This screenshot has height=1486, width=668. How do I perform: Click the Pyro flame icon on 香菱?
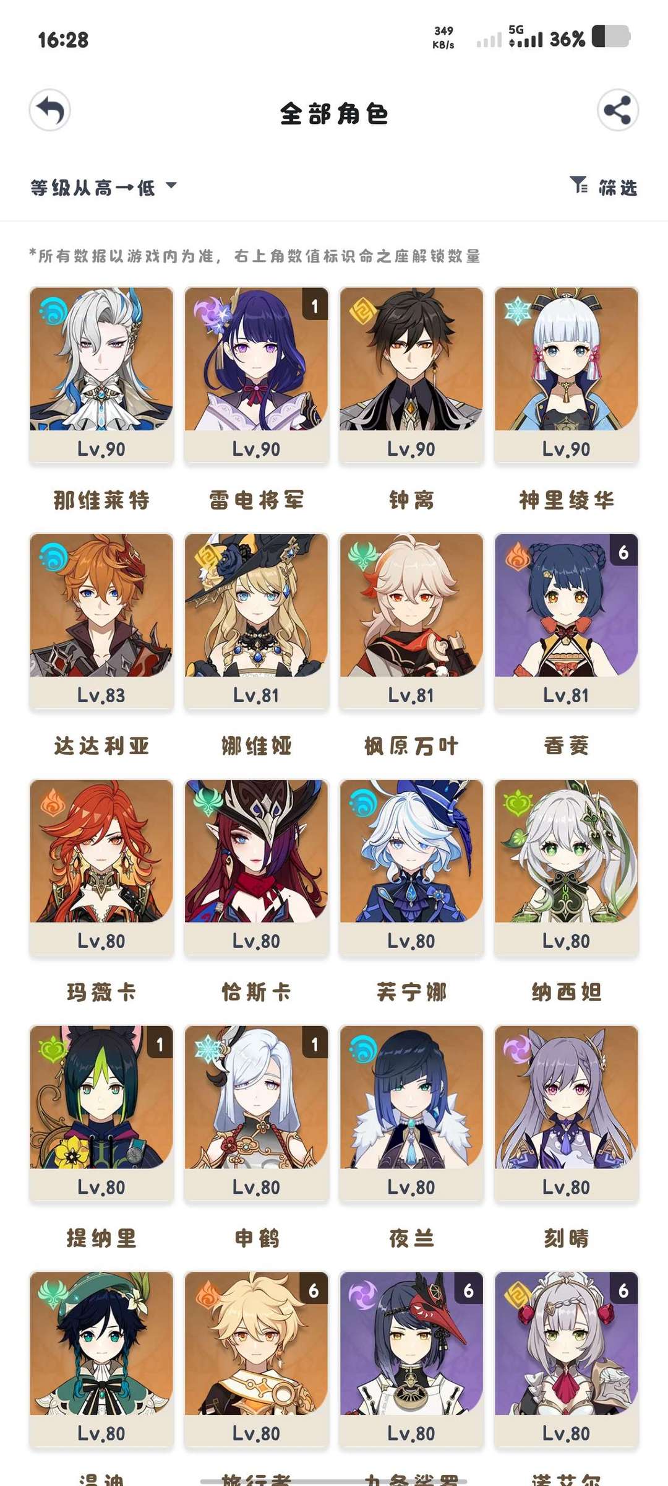pyautogui.click(x=517, y=556)
